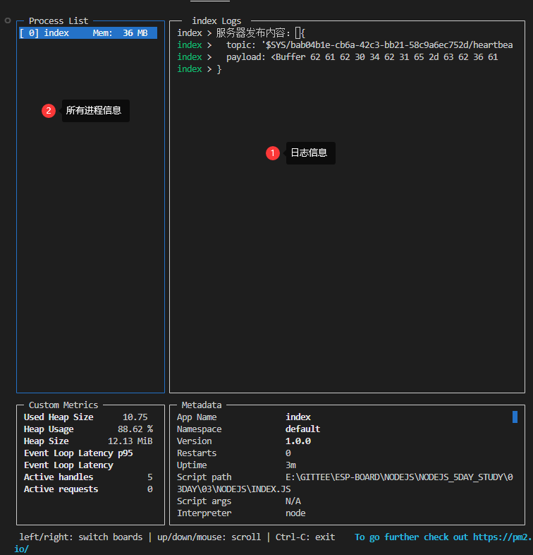This screenshot has height=555, width=533.
Task: Click the blue Metadata scrollbar thumb
Action: (515, 417)
